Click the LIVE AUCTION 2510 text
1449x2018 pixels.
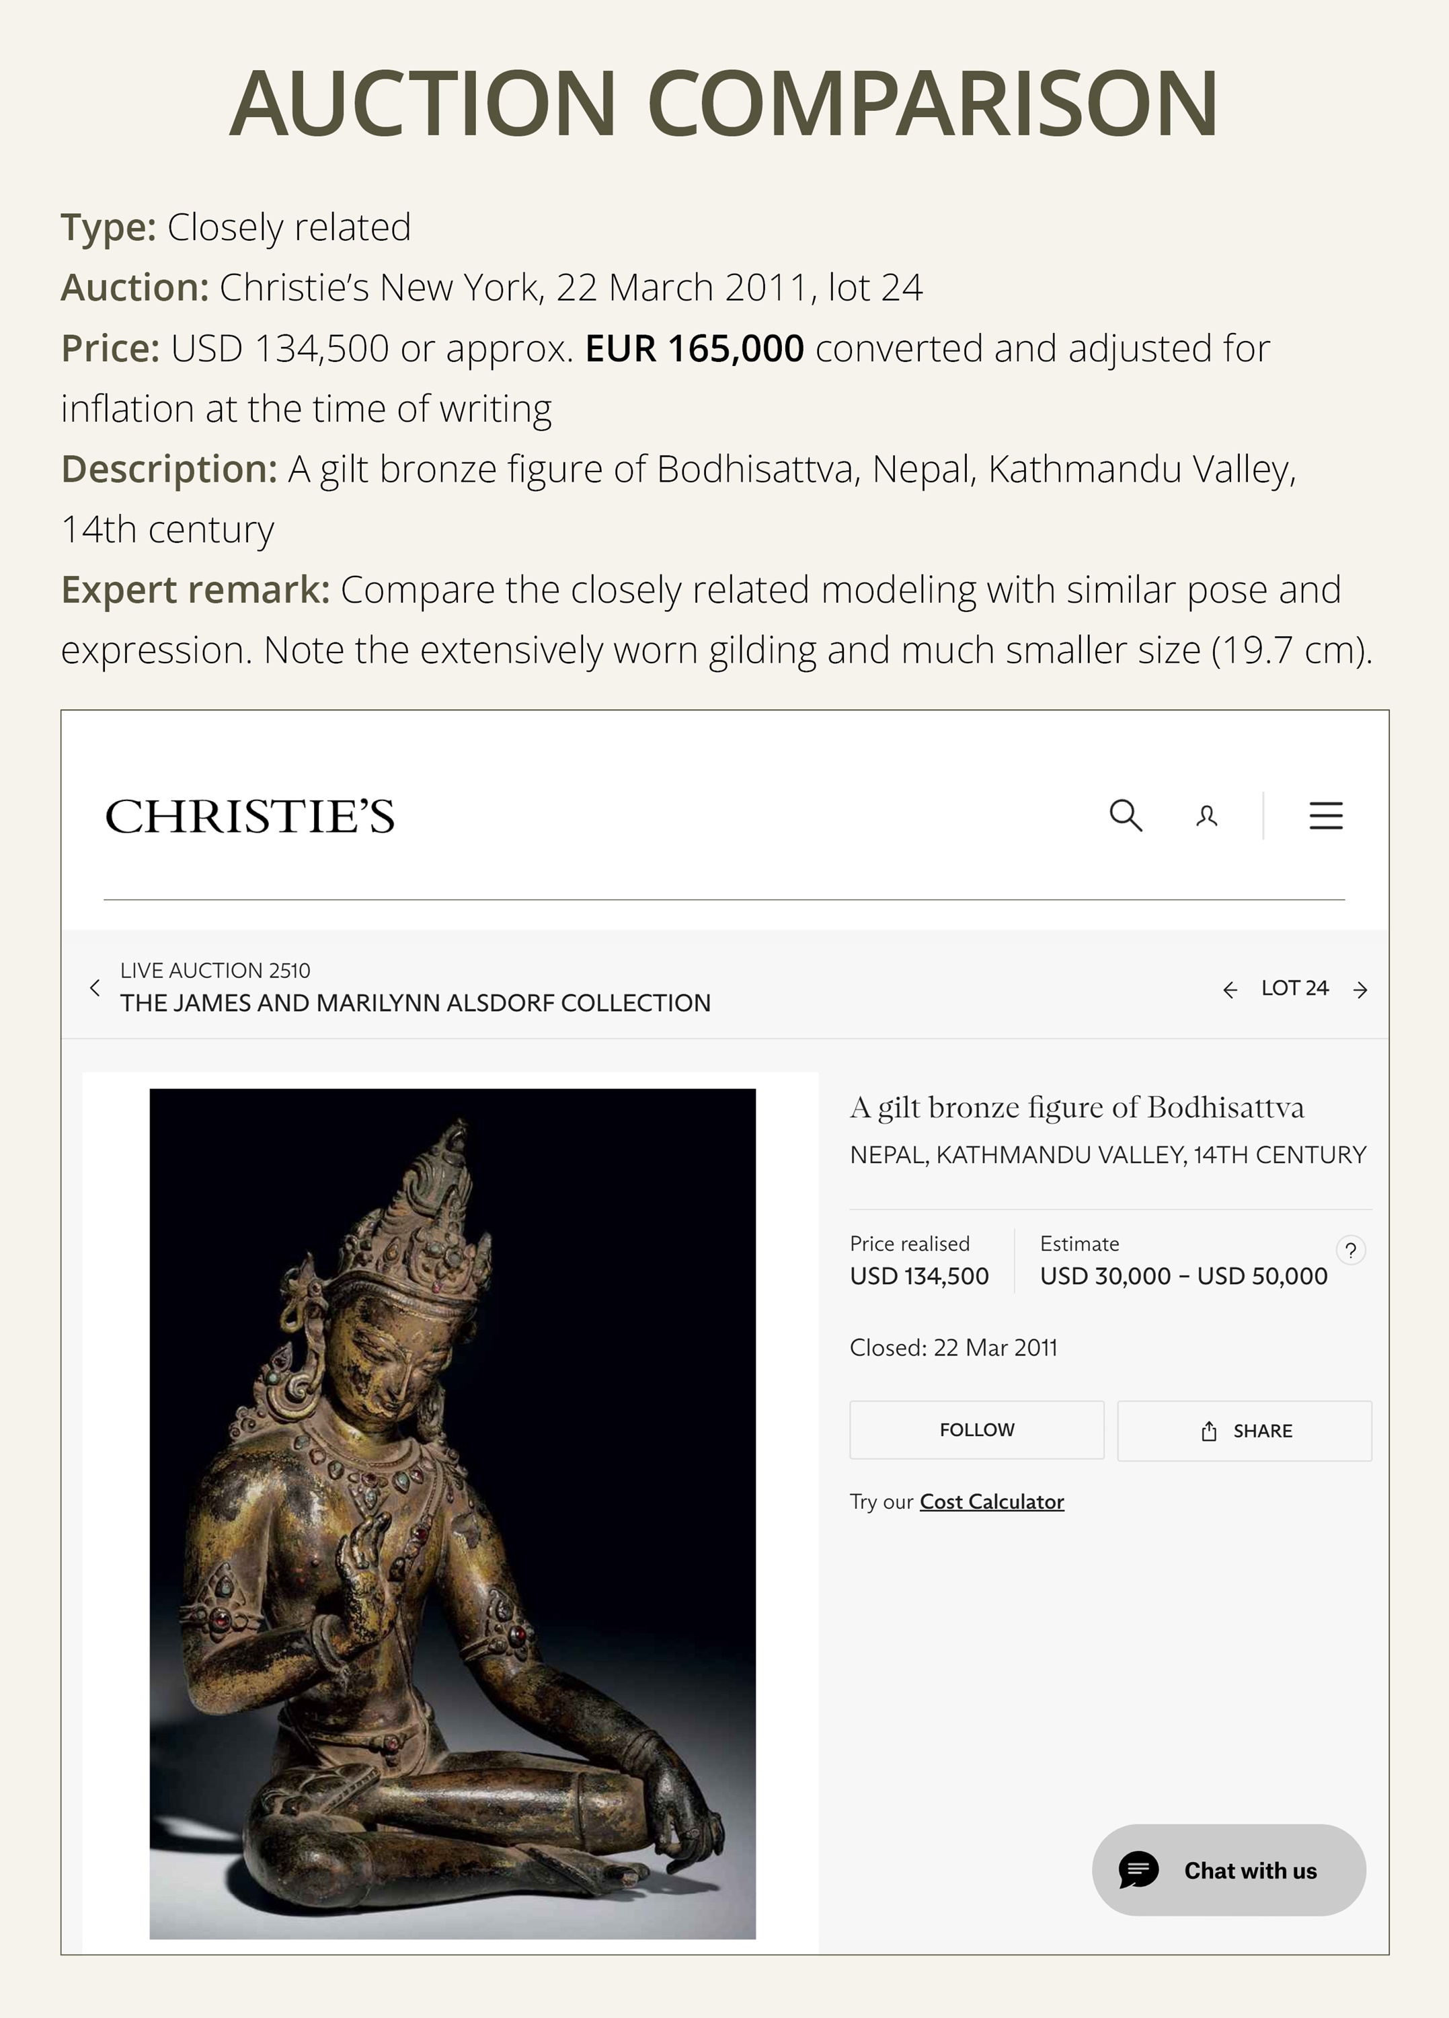click(x=215, y=971)
